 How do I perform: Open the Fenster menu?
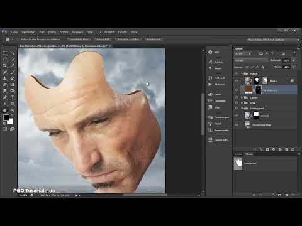point(122,32)
